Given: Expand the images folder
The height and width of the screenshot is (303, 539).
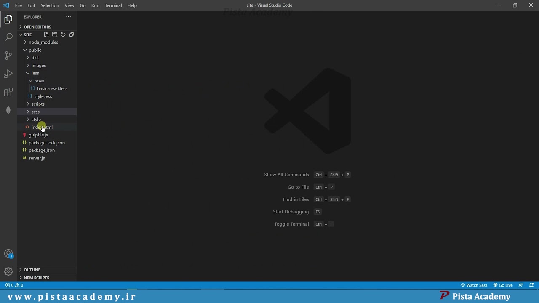Looking at the screenshot, I should (47, 66).
